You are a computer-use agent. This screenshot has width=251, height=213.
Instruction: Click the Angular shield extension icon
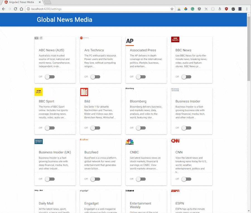click(x=199, y=9)
